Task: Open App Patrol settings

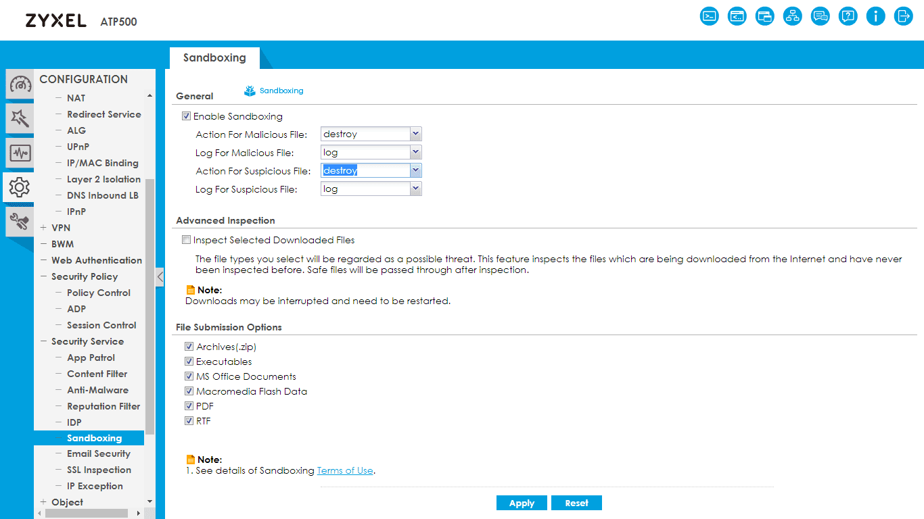Action: 91,357
